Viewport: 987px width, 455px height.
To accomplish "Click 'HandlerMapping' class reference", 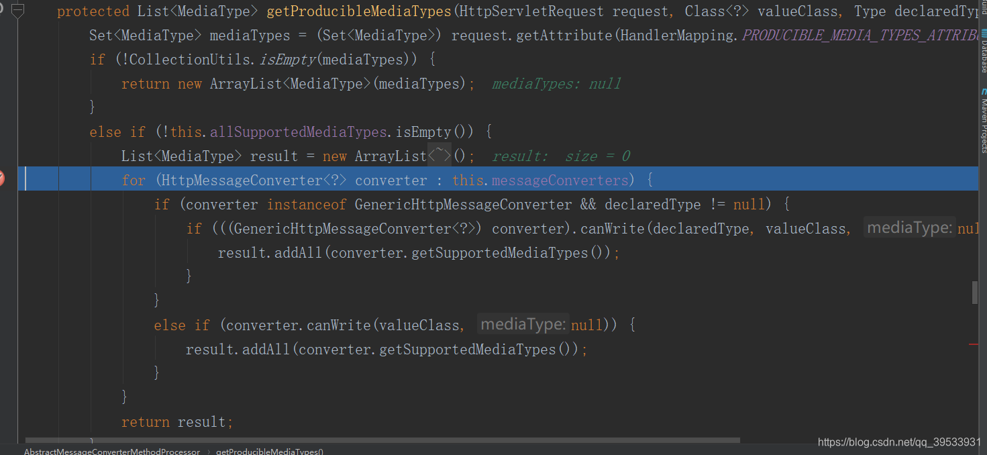I will [678, 36].
